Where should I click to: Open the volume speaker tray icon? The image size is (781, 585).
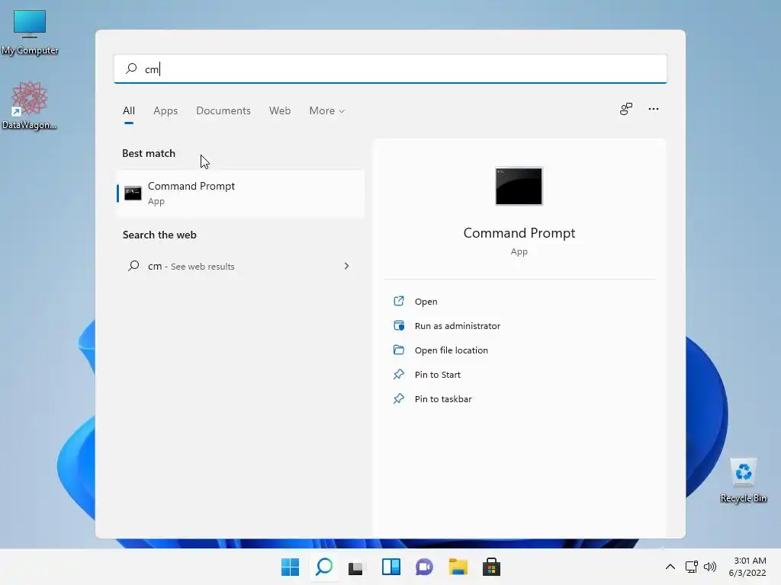click(x=710, y=567)
